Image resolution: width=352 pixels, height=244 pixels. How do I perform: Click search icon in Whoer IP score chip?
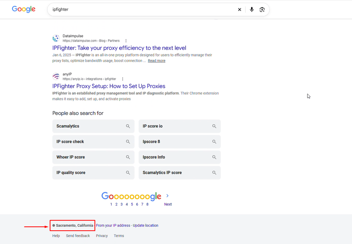point(128,157)
